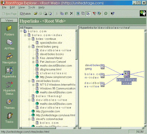Toggle the Hyperlinks to Images toolbar button

click(x=78, y=13)
